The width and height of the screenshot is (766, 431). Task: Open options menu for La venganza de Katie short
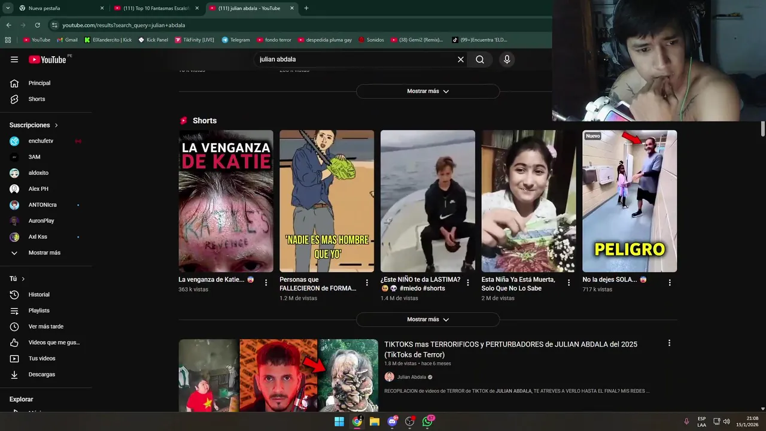(x=266, y=283)
